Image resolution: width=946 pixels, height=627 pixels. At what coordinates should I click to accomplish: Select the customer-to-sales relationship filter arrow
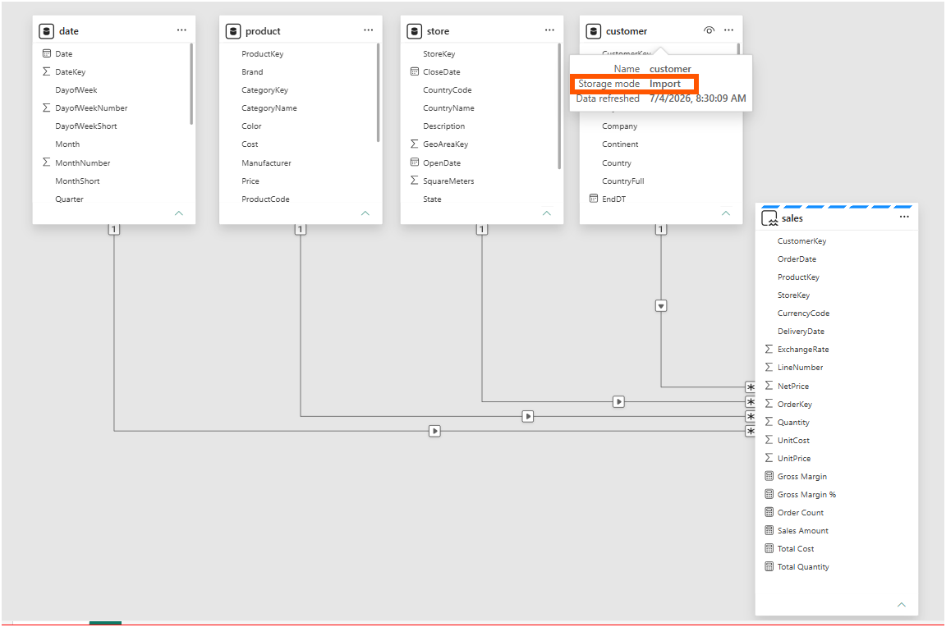tap(661, 306)
